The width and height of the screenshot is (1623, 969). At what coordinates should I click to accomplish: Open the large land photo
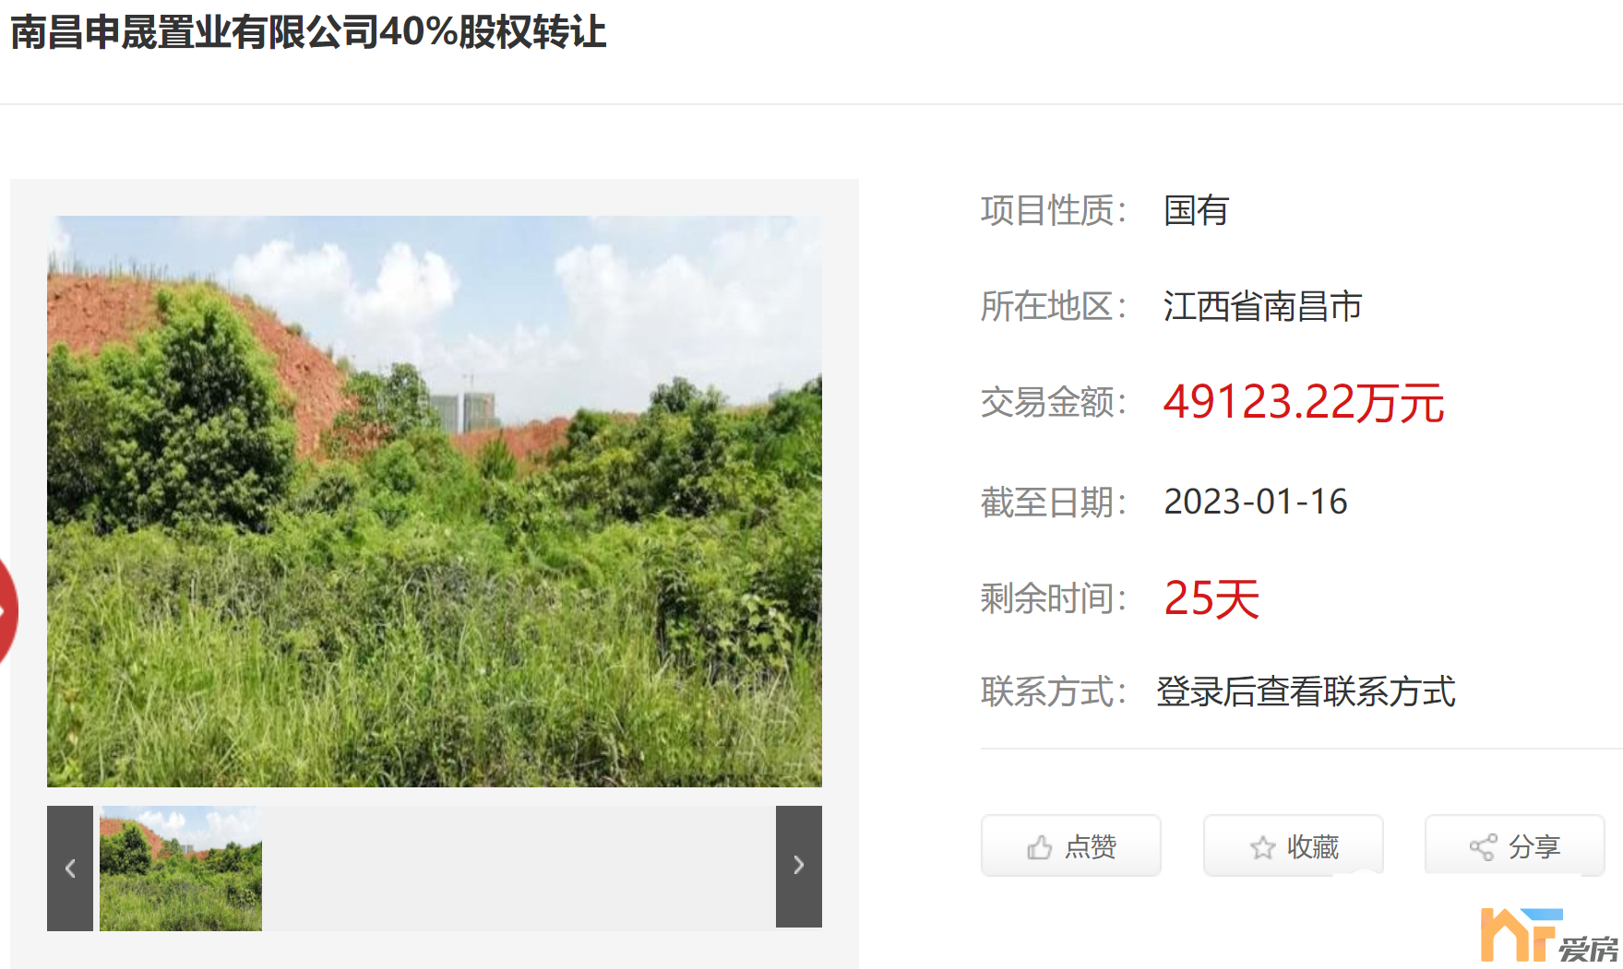click(435, 501)
